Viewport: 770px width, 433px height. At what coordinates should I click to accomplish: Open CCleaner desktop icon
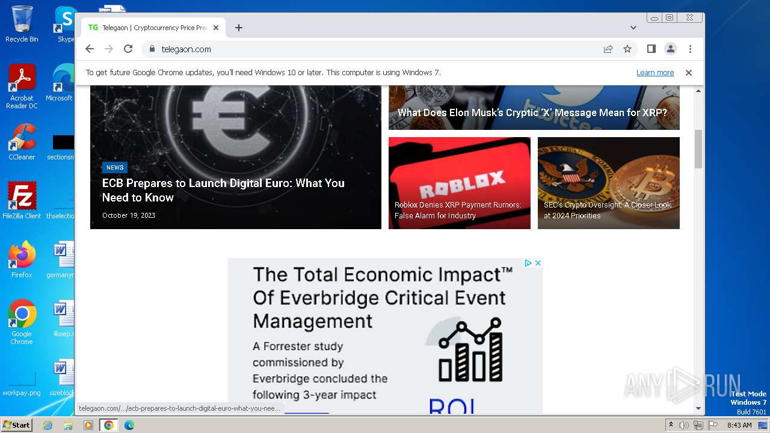pyautogui.click(x=22, y=142)
